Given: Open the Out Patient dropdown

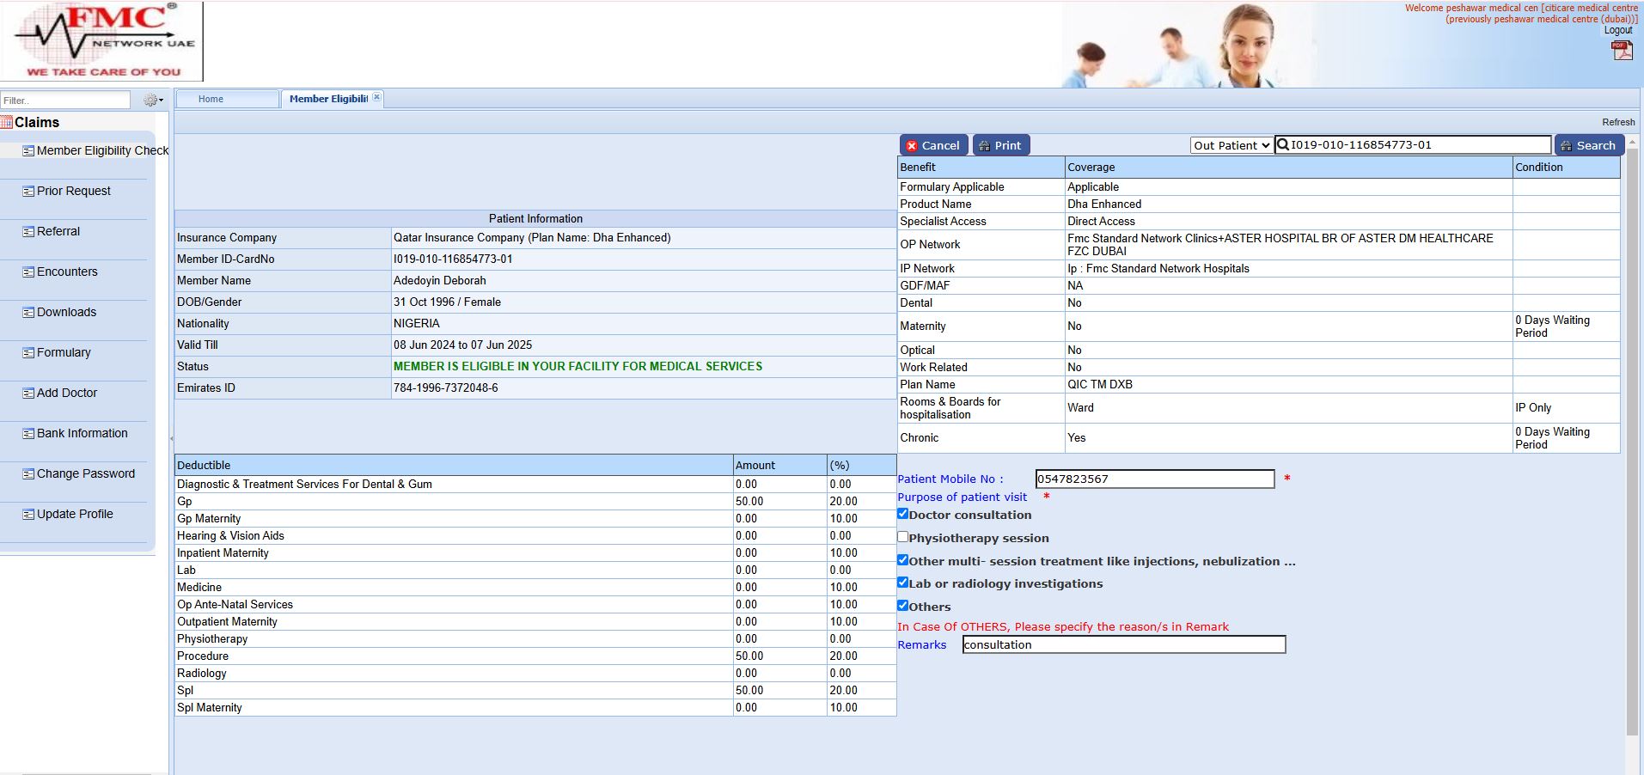Looking at the screenshot, I should point(1231,145).
